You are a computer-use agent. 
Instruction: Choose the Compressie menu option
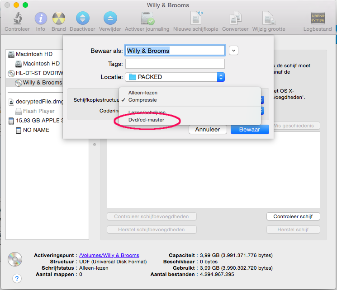click(x=143, y=100)
